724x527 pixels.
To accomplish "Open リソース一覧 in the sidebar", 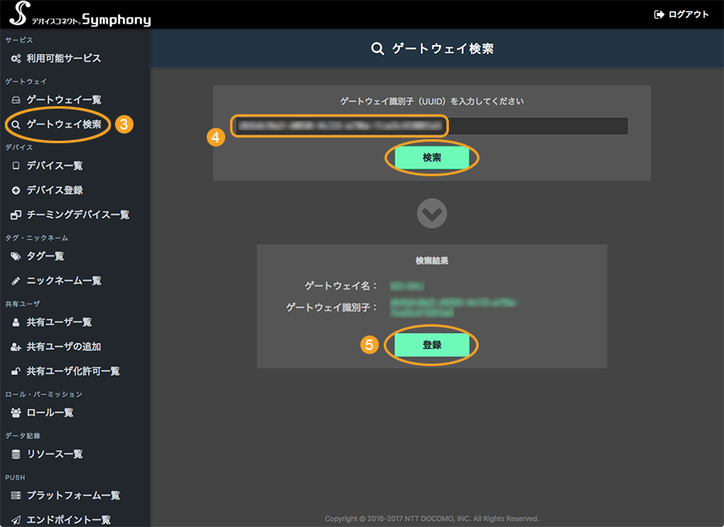I will tap(55, 454).
